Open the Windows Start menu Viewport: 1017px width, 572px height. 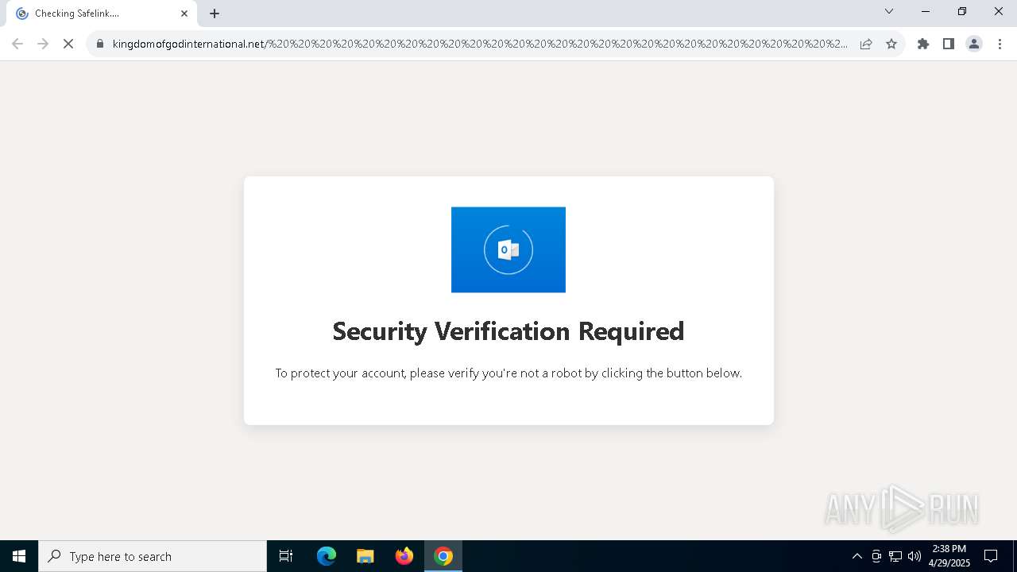coord(19,556)
